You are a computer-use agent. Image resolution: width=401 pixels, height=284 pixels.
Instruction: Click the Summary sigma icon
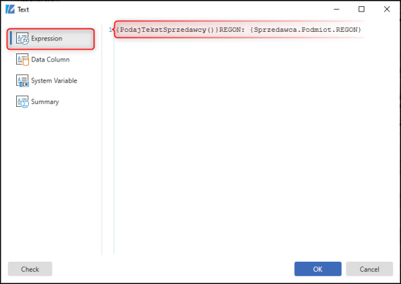[x=22, y=101]
